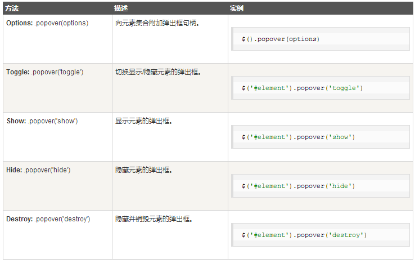Select the Toggle: .popover('toggle') method cell
Screen dimensions: 415x263
click(57, 88)
